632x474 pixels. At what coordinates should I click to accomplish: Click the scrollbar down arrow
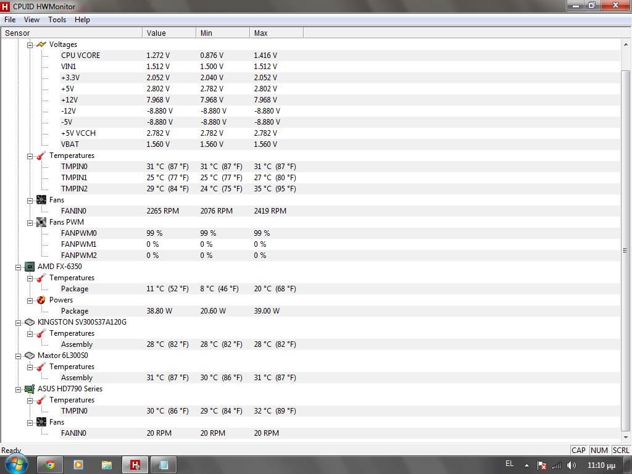[626, 437]
